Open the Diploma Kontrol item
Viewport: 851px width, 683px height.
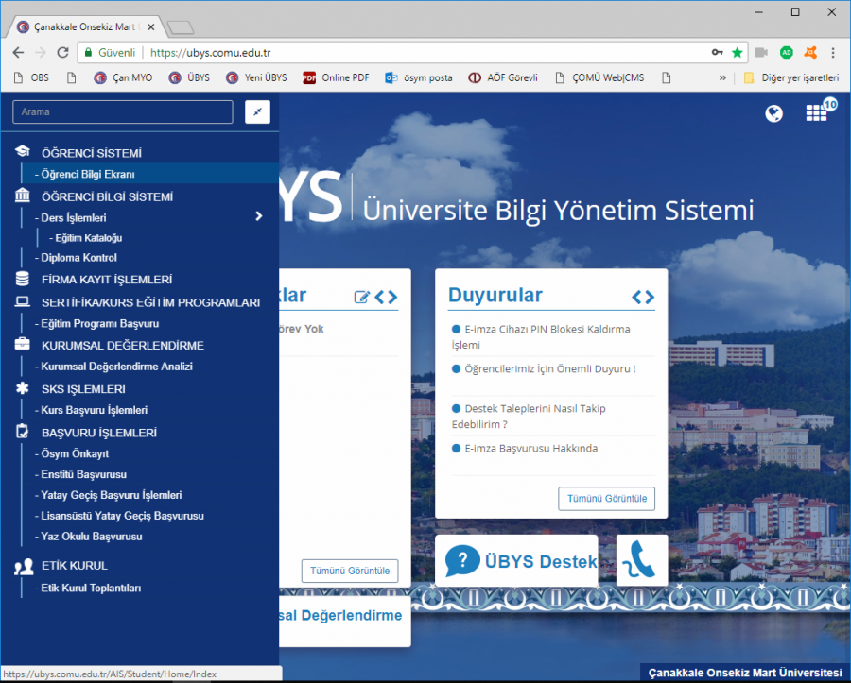tap(78, 258)
